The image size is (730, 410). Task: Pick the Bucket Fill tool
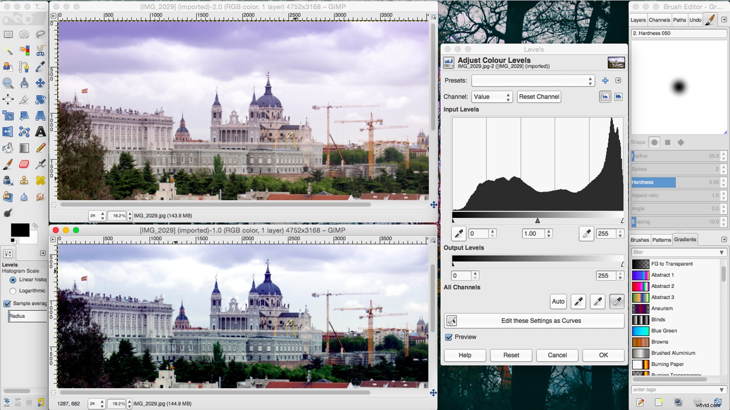coord(8,148)
